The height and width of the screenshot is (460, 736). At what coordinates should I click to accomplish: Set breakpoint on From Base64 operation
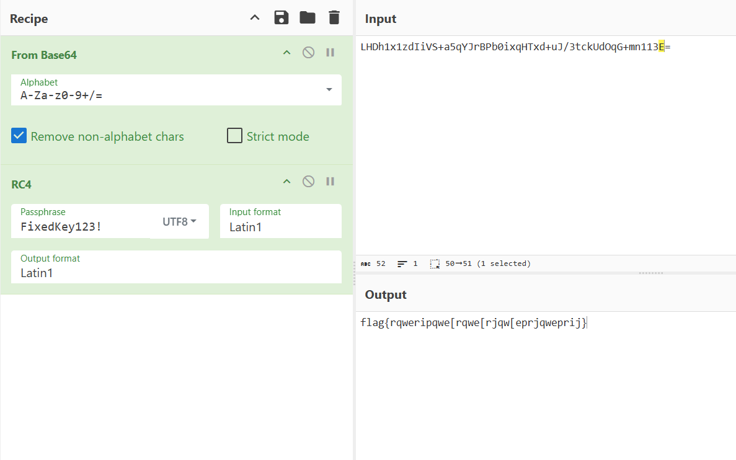330,53
